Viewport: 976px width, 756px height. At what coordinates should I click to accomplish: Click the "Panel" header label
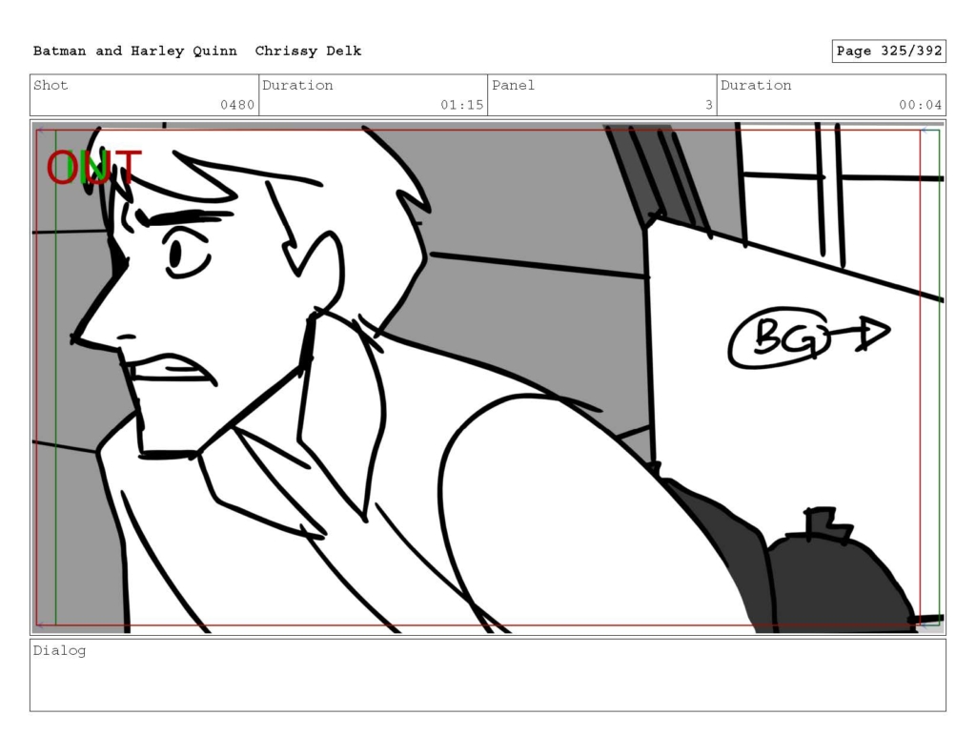click(513, 85)
